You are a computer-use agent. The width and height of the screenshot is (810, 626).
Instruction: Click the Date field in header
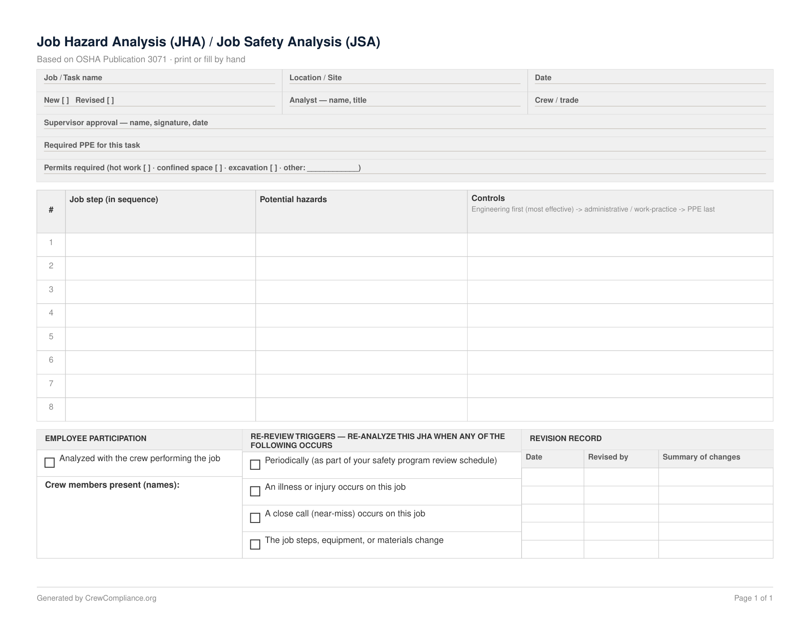650,81
